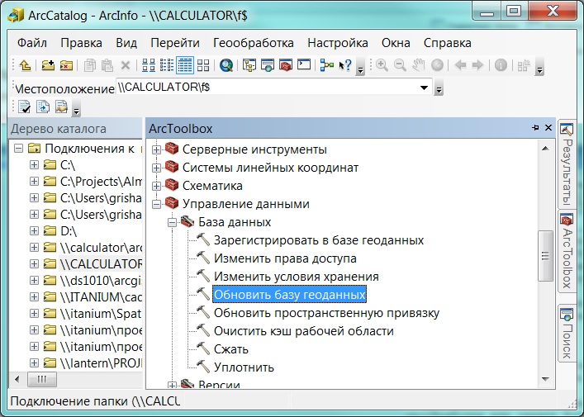Select the C:\Projects folder connection
584x417 pixels.
click(101, 182)
